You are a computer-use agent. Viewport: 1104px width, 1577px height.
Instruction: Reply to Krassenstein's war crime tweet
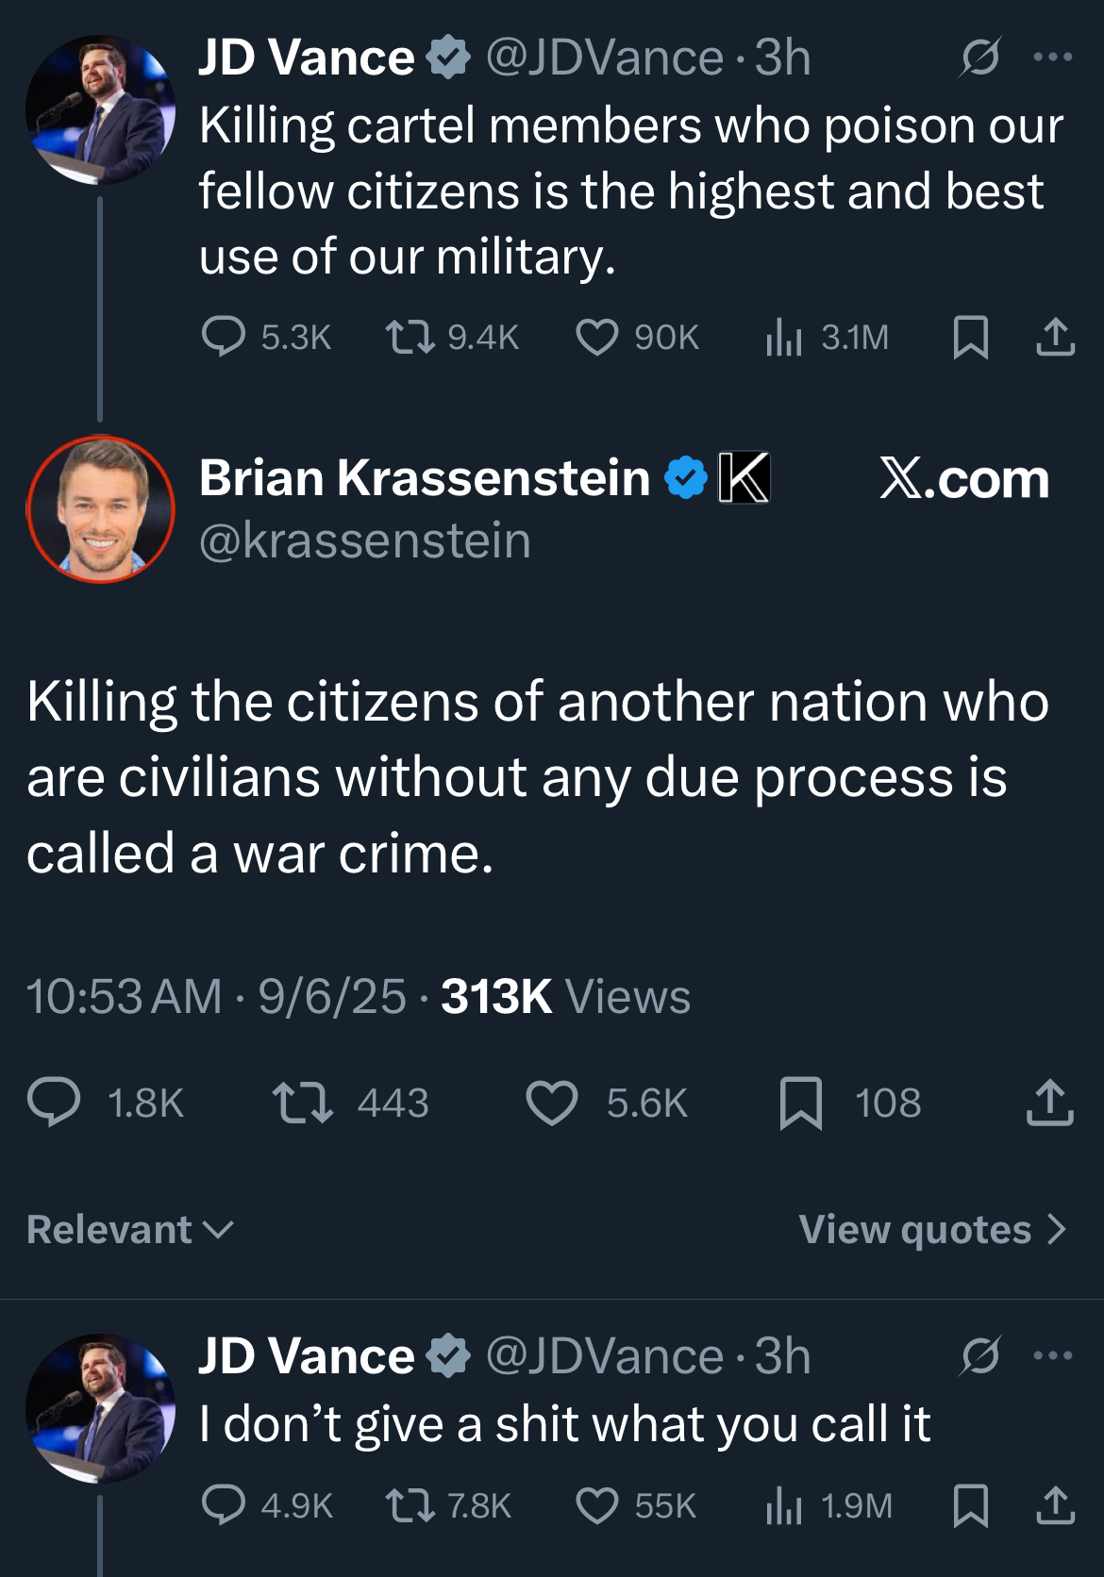tap(55, 1103)
